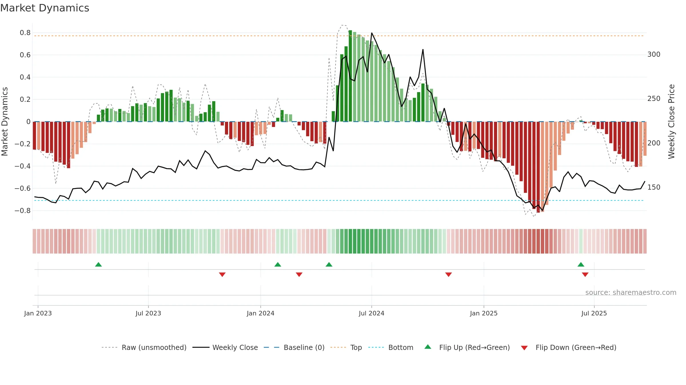This screenshot has height=385, width=686.
Task: Click the 150 price axis value
Action: tap(654, 187)
